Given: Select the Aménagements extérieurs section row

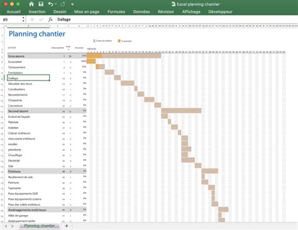Looking at the screenshot, I should point(47,210).
